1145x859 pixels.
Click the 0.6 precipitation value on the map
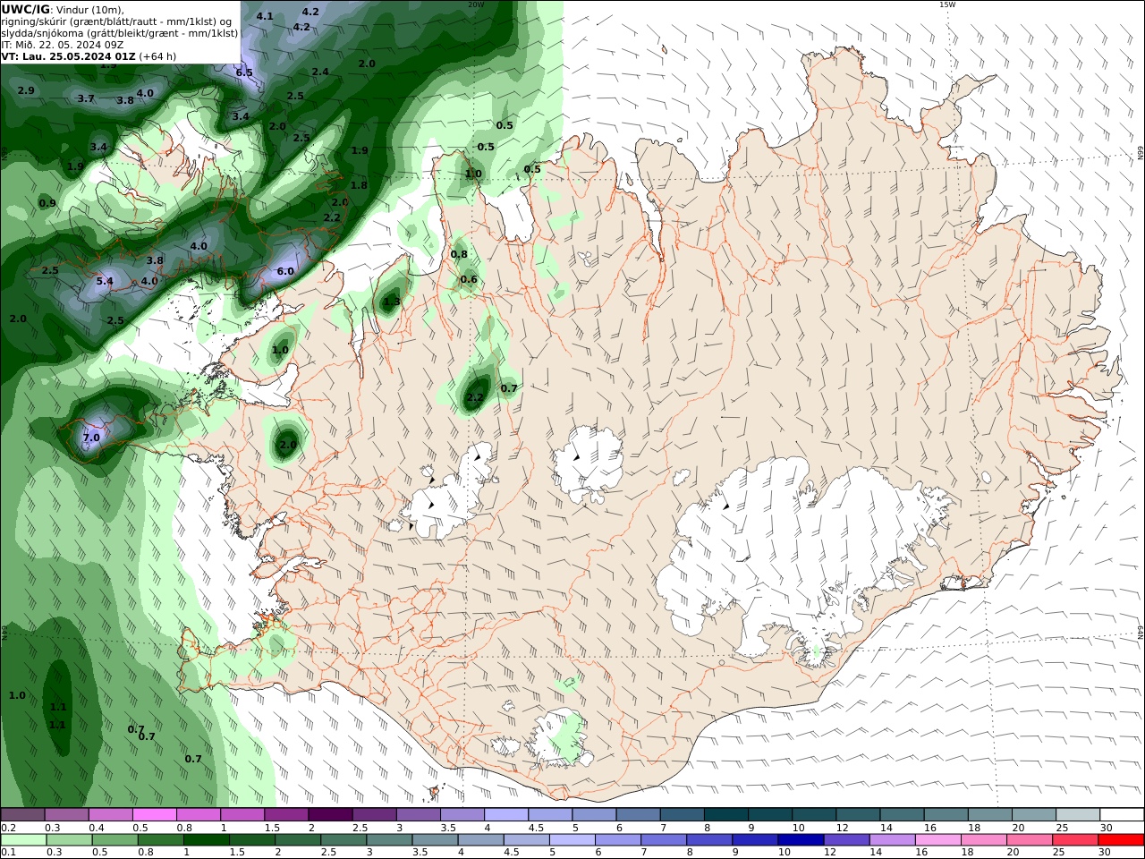pyautogui.click(x=469, y=279)
